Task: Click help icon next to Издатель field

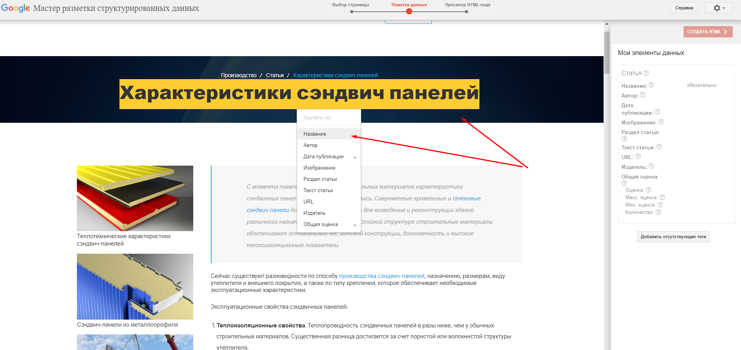Action: pyautogui.click(x=651, y=166)
